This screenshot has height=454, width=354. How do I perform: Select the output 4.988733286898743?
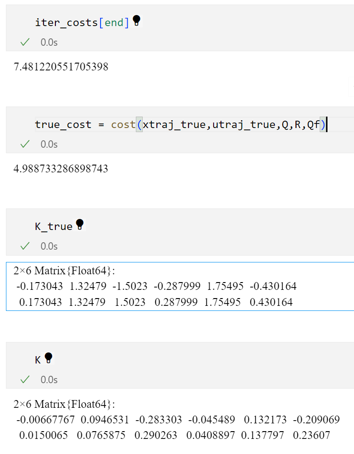61,169
